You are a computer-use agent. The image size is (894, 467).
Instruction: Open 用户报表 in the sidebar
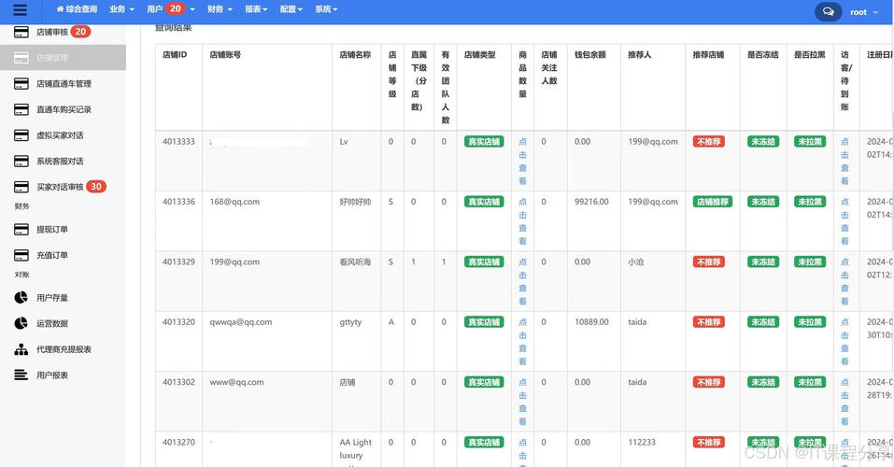[x=52, y=375]
